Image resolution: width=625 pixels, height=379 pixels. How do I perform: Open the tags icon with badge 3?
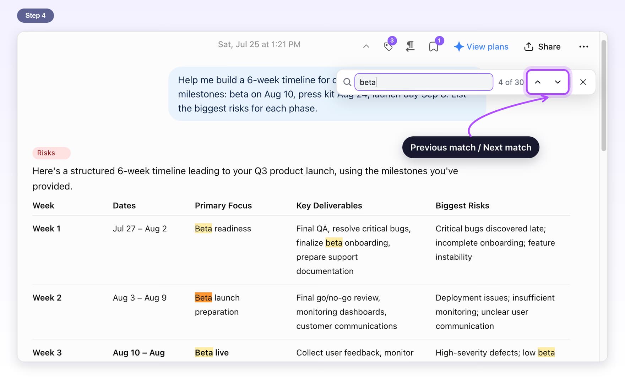(388, 46)
